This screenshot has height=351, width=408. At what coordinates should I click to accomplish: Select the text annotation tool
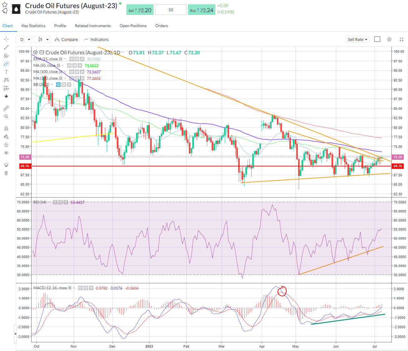(6, 72)
